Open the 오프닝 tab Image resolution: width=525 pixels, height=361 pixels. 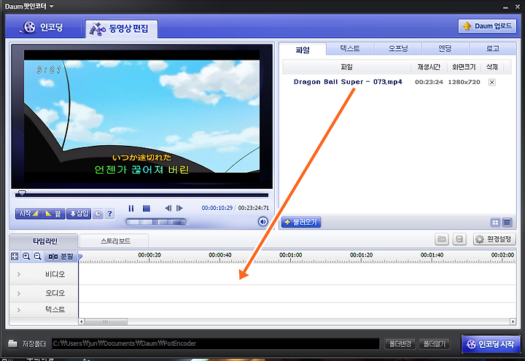[x=398, y=49]
